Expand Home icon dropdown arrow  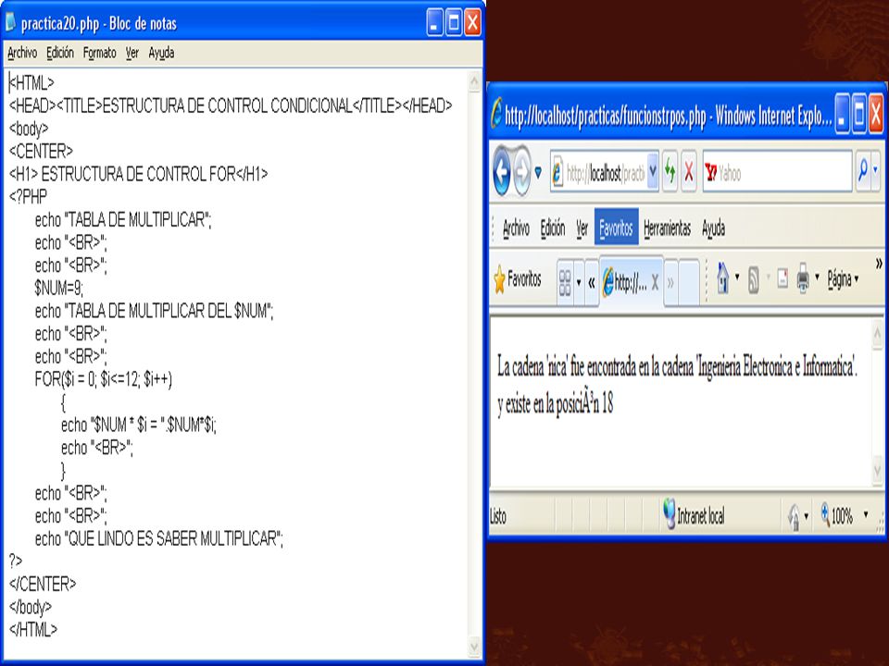tap(737, 277)
